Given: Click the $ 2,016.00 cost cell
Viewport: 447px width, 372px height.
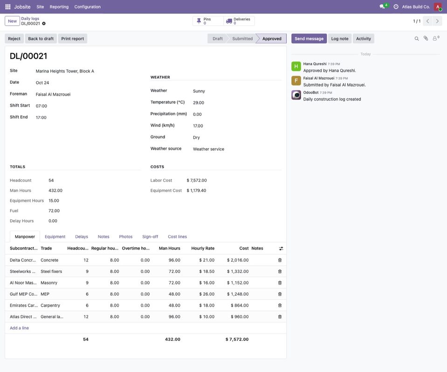Looking at the screenshot, I should [x=238, y=260].
